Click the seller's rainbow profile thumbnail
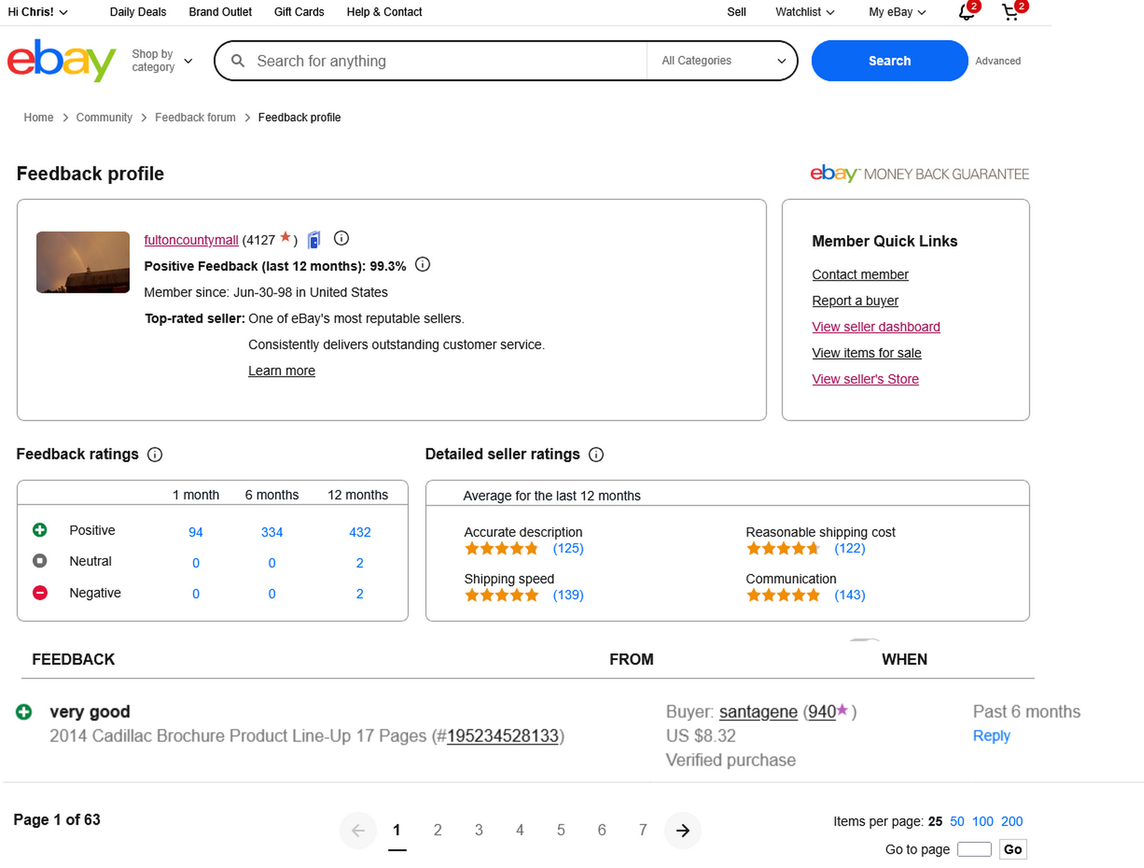The width and height of the screenshot is (1144, 868). click(83, 262)
